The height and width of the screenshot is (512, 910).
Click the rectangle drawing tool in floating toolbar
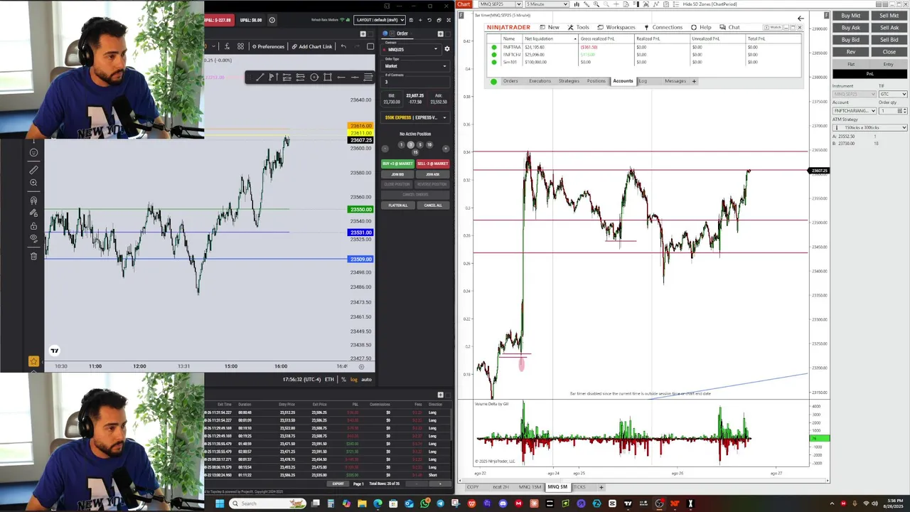point(328,77)
